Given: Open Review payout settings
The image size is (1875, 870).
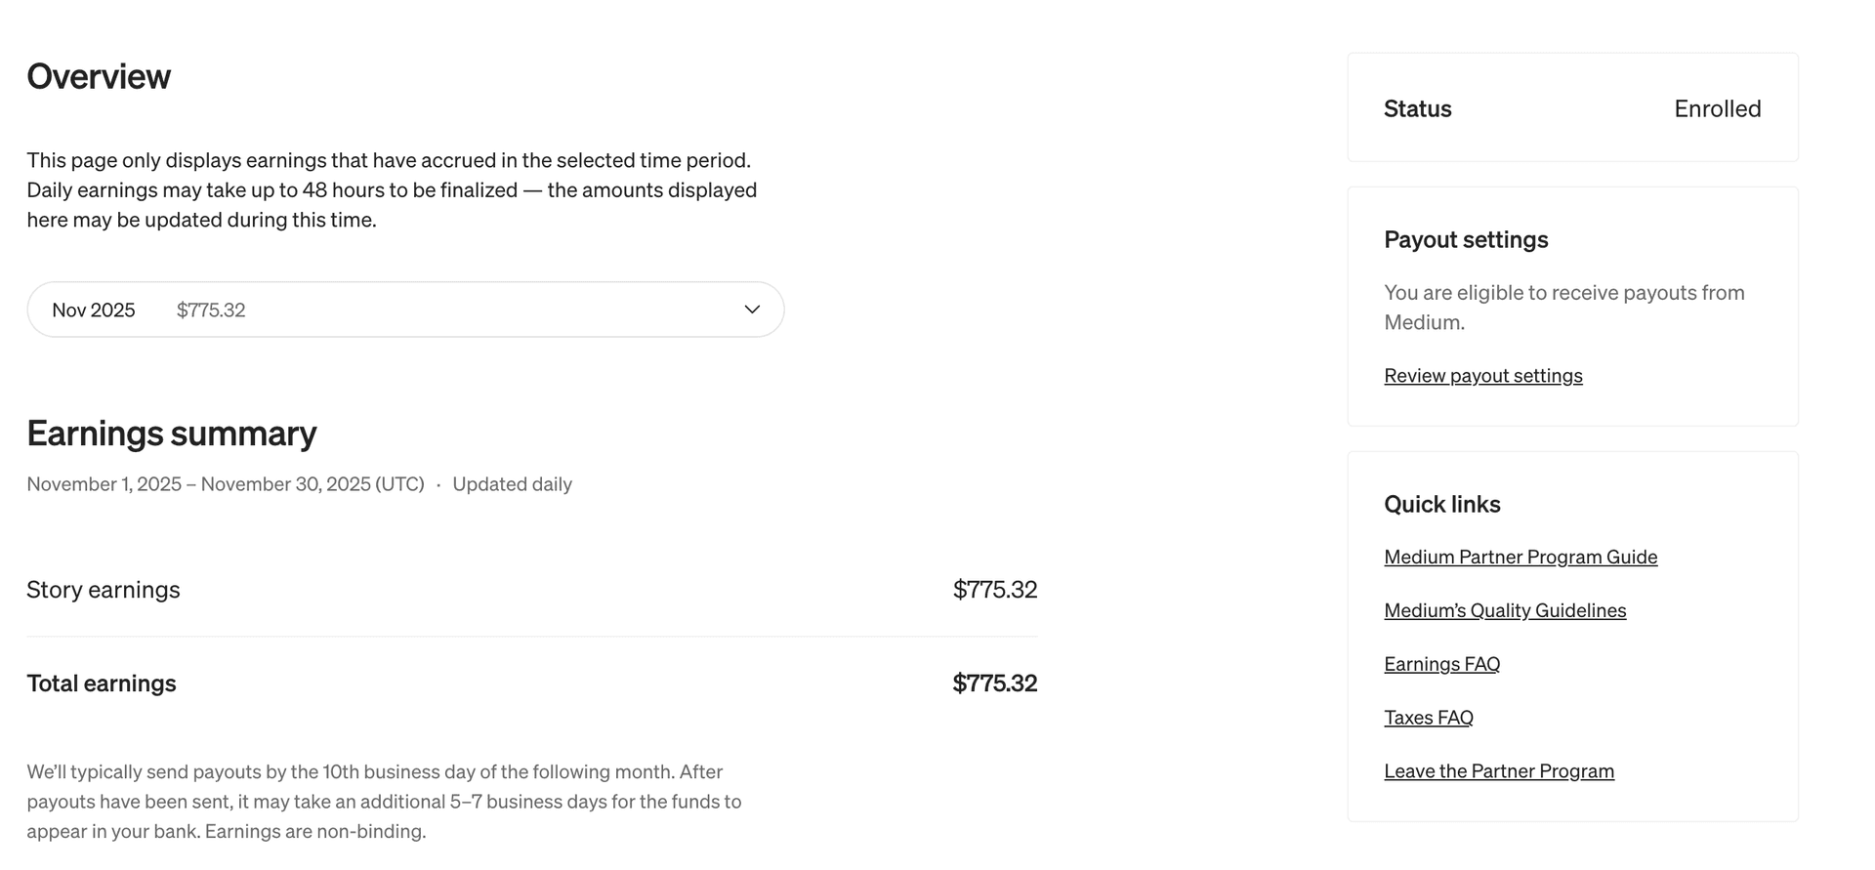Looking at the screenshot, I should click(x=1482, y=375).
